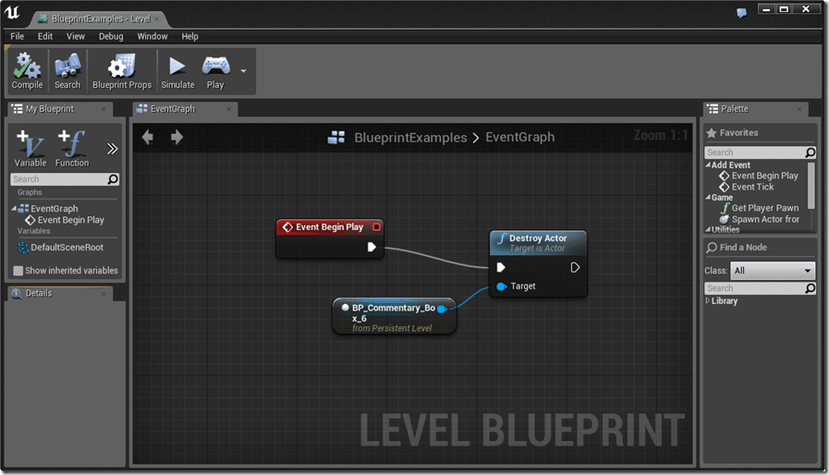
Task: Open the Window menu
Action: [x=152, y=36]
